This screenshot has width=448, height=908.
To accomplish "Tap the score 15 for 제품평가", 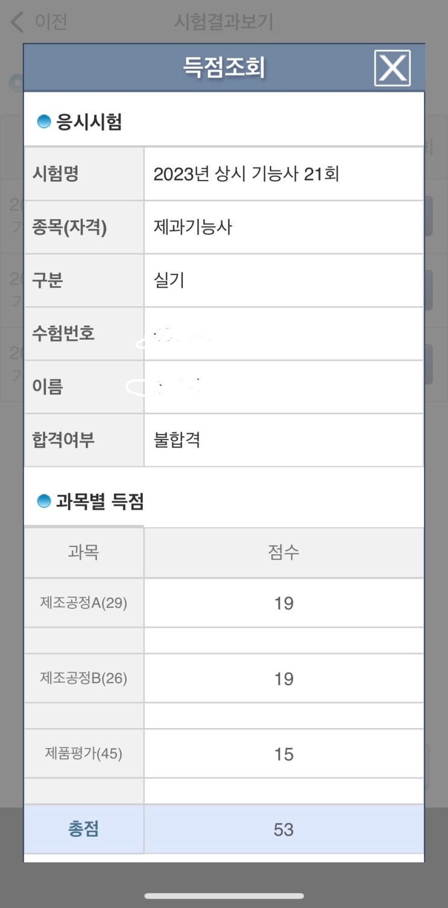I will point(283,754).
